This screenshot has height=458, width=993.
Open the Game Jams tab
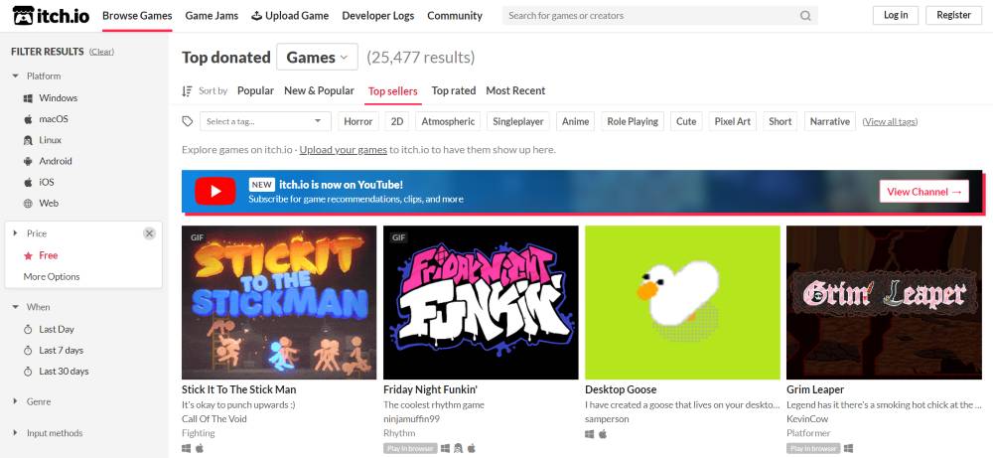[x=212, y=16]
